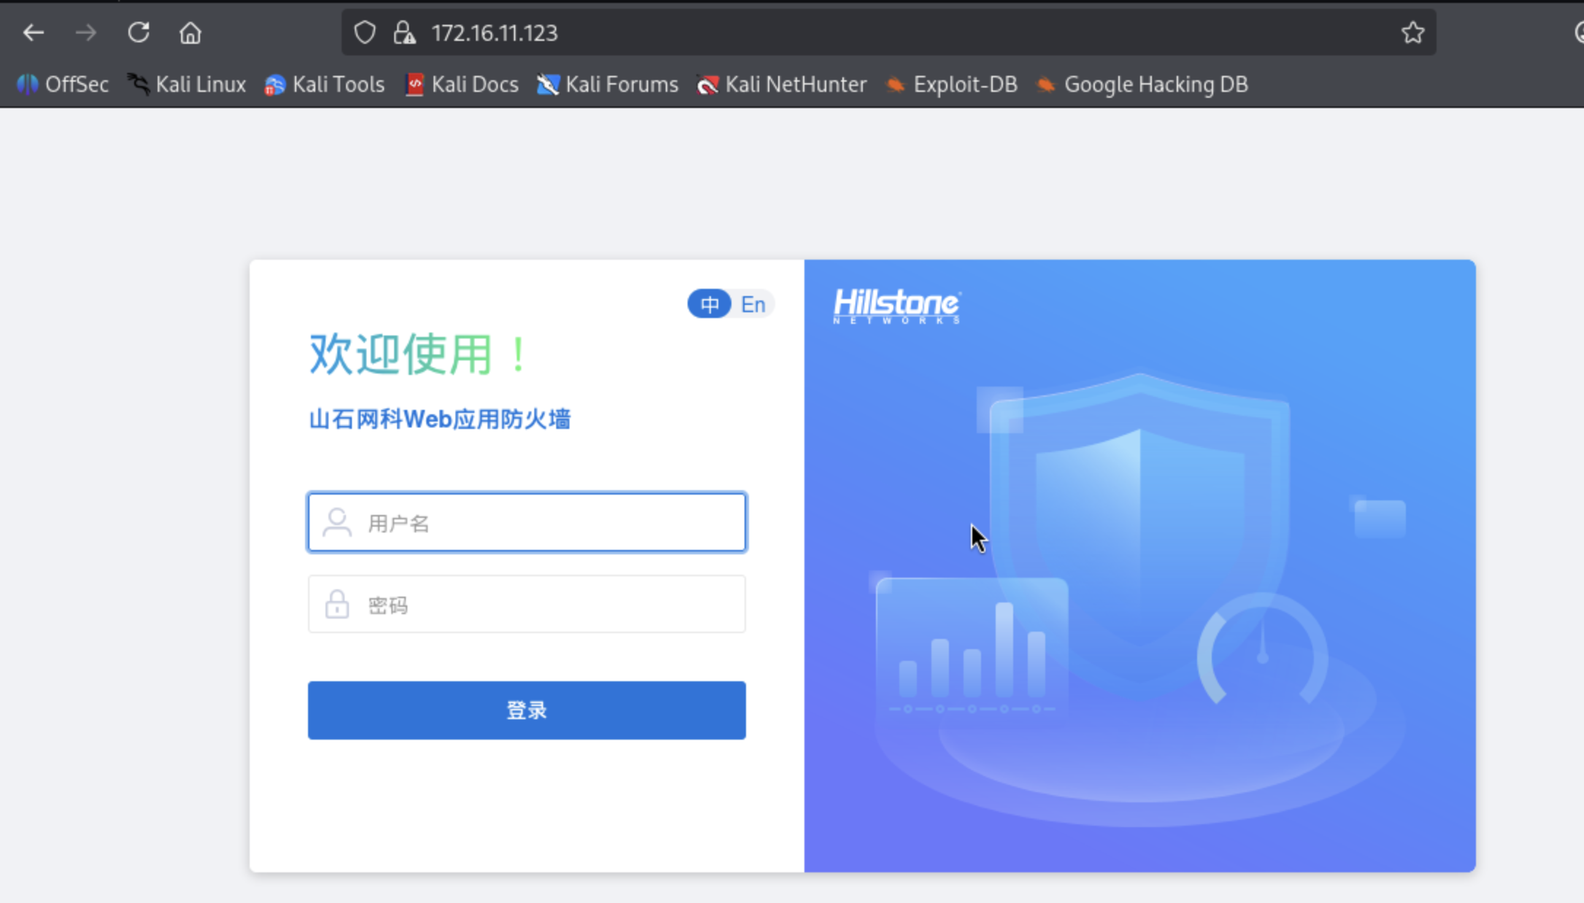This screenshot has height=903, width=1584.
Task: Reload the current page
Action: coord(139,33)
